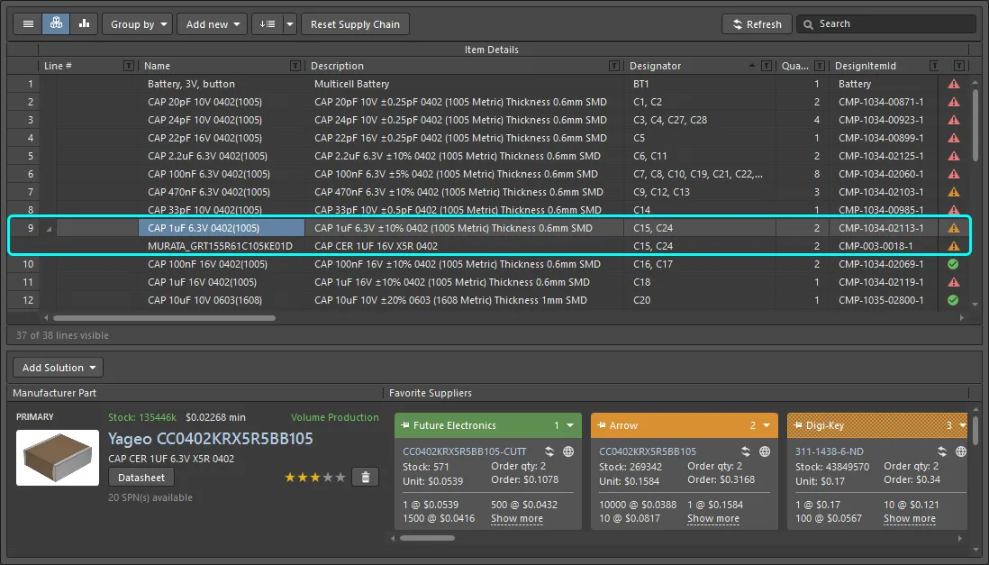Image resolution: width=989 pixels, height=565 pixels.
Task: Refresh Digi-Key supplier part data
Action: [x=941, y=451]
